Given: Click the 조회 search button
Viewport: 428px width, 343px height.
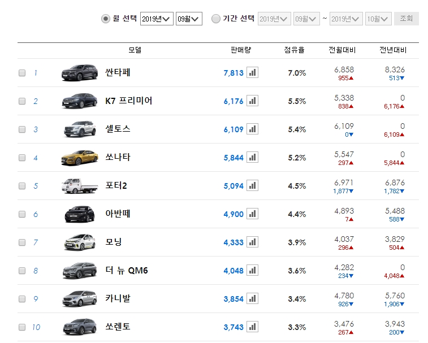Looking at the screenshot, I should point(407,19).
